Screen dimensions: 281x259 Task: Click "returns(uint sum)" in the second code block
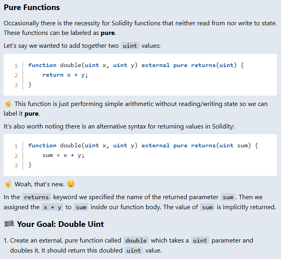(224, 145)
